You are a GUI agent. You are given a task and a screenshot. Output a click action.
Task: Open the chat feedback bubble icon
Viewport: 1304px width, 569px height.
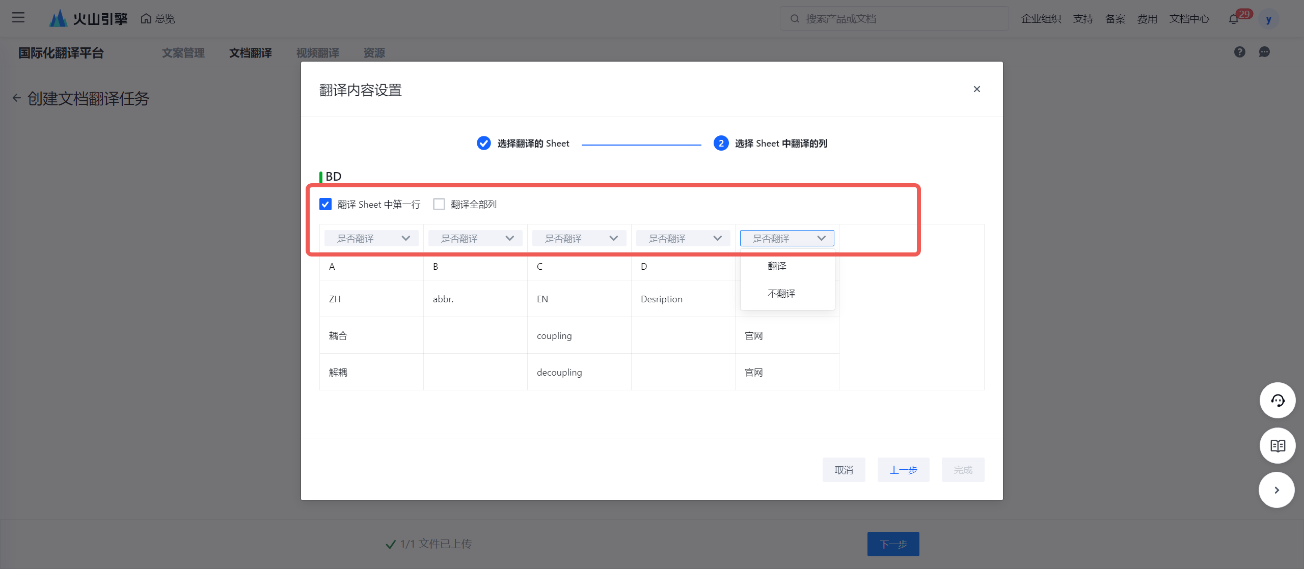click(x=1264, y=52)
